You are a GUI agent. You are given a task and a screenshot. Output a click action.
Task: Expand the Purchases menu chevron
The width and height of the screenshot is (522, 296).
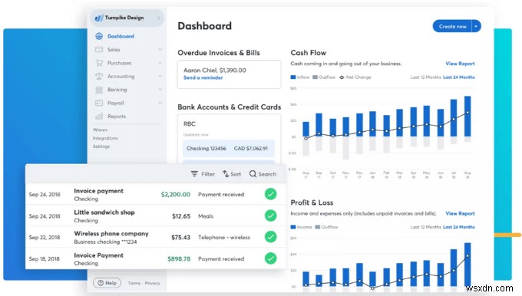pyautogui.click(x=160, y=63)
